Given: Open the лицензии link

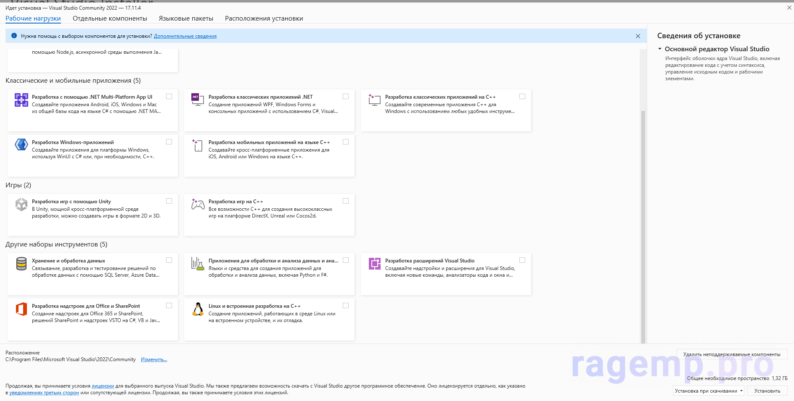Looking at the screenshot, I should coord(103,386).
